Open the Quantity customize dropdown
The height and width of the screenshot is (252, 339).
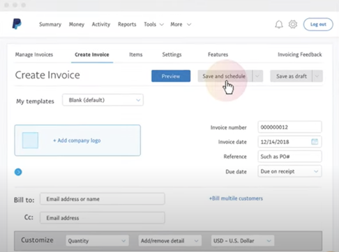(x=97, y=241)
